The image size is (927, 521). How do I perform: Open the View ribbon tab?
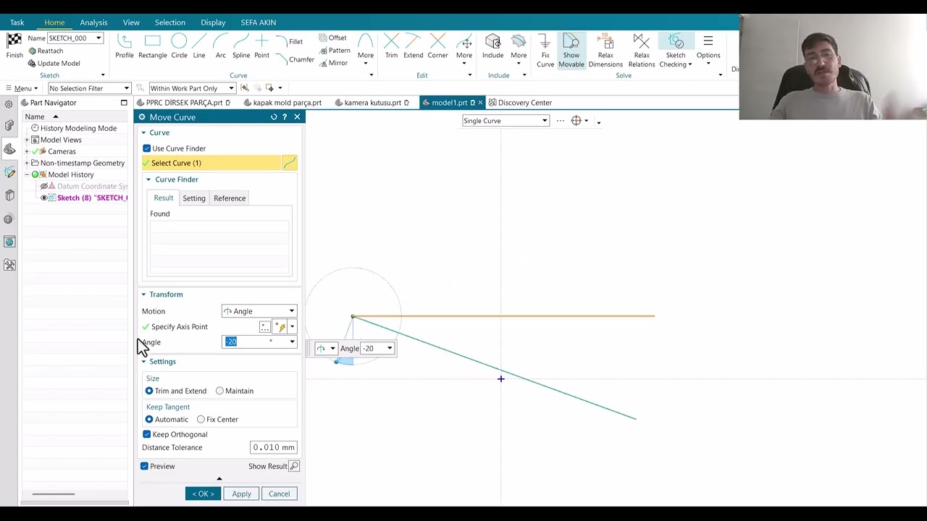(x=131, y=22)
